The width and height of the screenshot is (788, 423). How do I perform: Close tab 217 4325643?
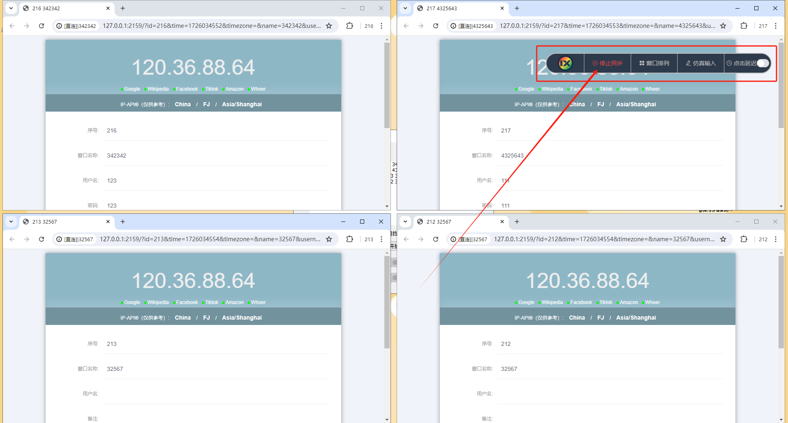point(502,8)
